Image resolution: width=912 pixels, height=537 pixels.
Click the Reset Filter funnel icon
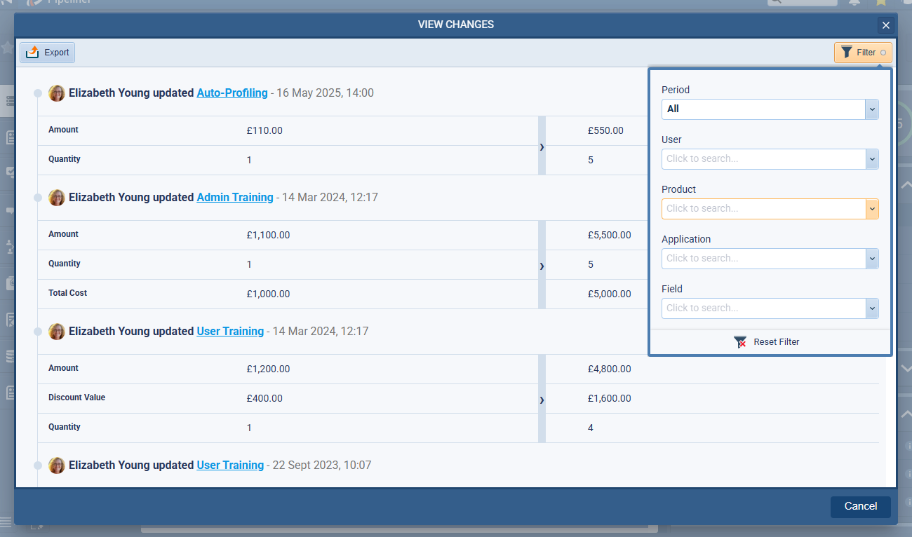tap(740, 342)
